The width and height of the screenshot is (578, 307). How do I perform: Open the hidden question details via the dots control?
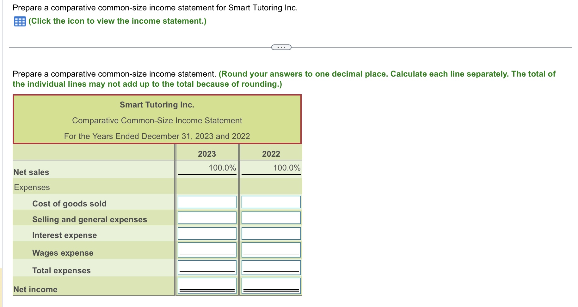(x=281, y=47)
